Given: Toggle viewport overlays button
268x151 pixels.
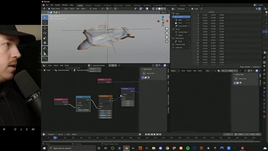Looking at the screenshot, I should pos(147,9).
